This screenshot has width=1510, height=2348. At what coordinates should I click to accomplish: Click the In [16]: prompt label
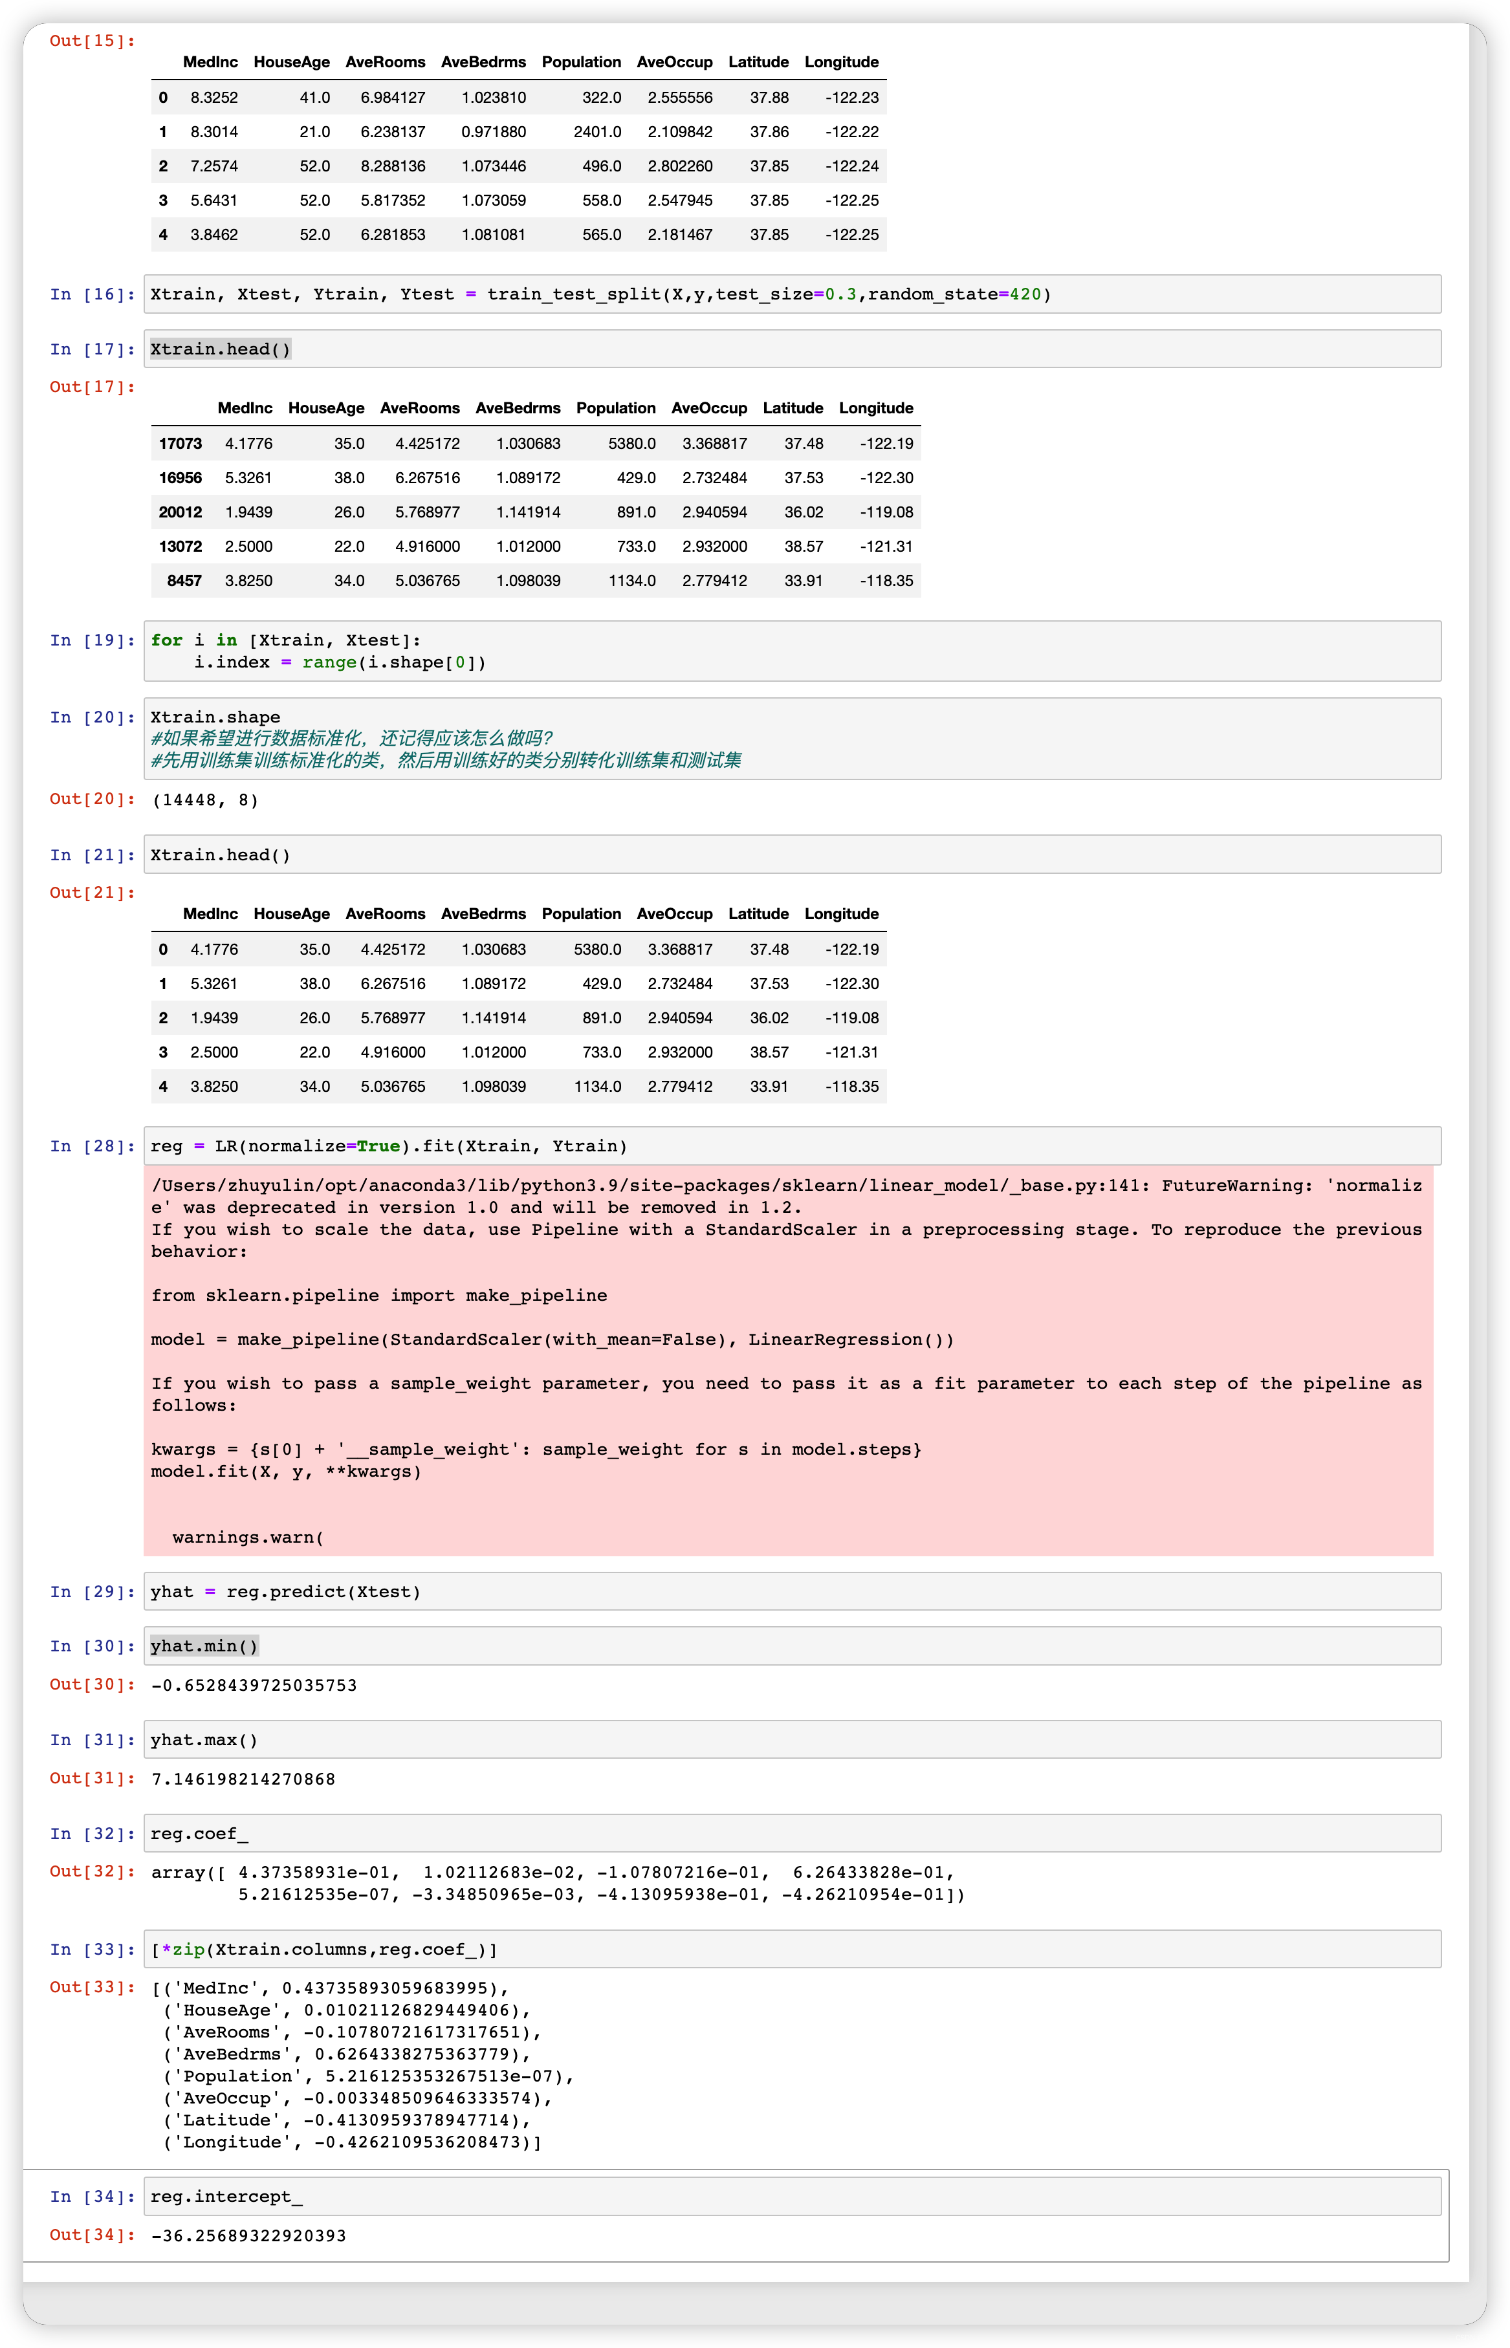(x=92, y=294)
